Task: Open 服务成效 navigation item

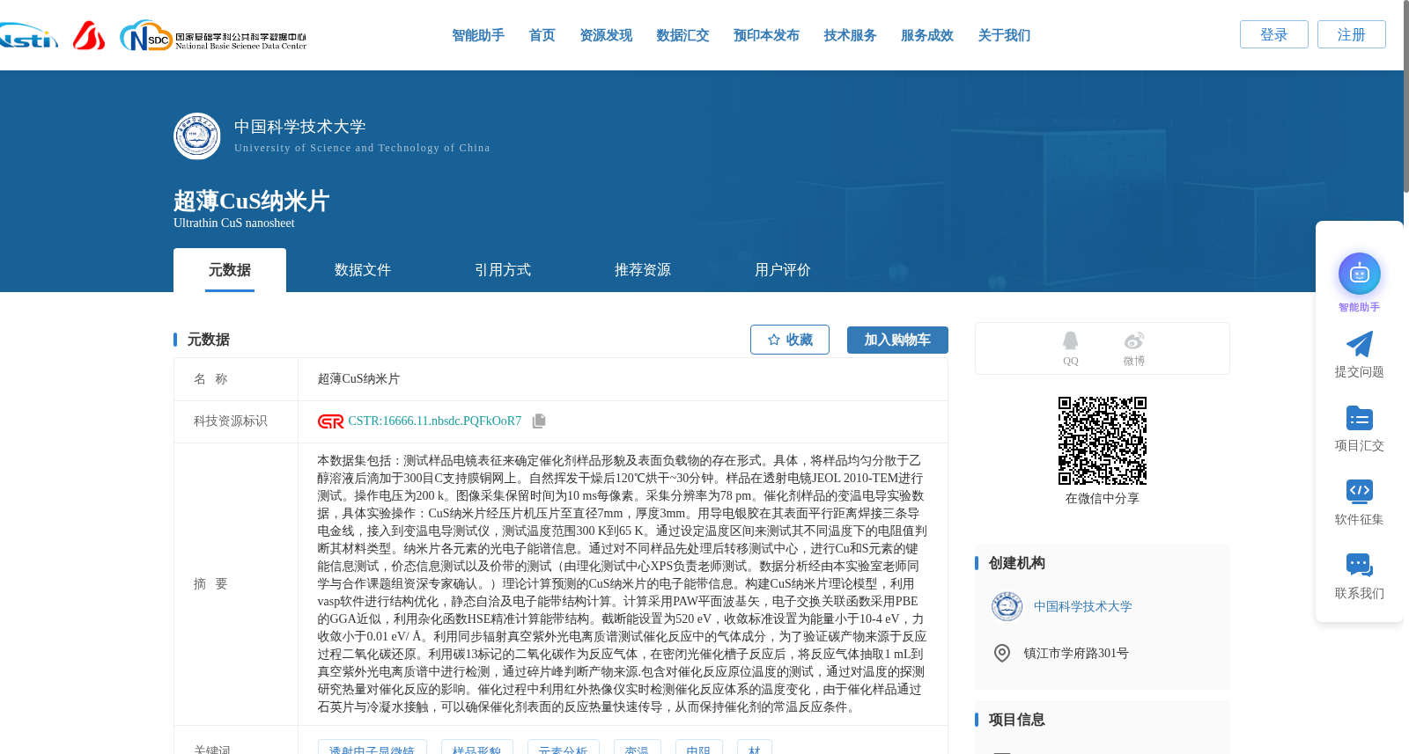Action: click(x=927, y=35)
